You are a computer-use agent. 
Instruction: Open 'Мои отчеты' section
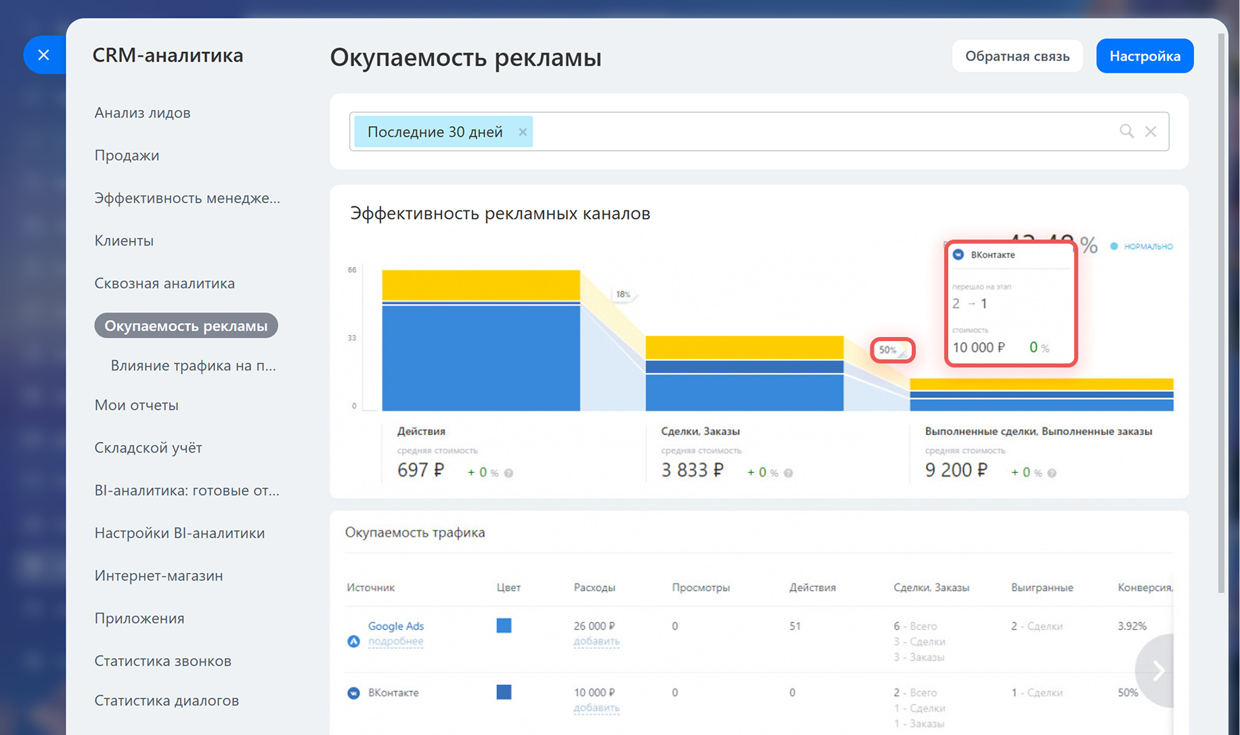136,405
